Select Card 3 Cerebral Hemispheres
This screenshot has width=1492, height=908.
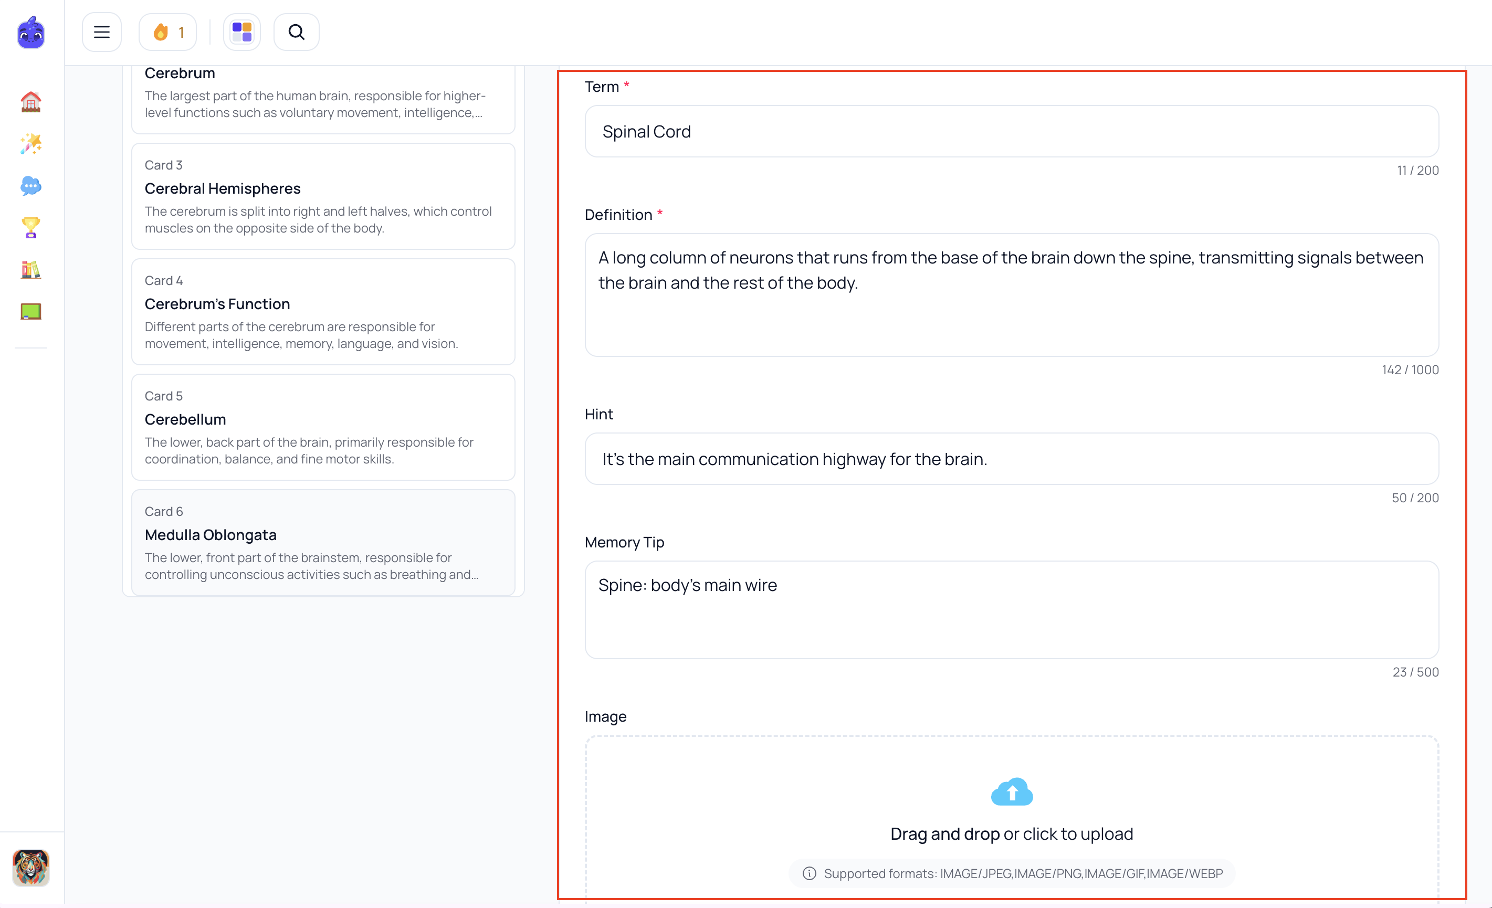pyautogui.click(x=323, y=196)
